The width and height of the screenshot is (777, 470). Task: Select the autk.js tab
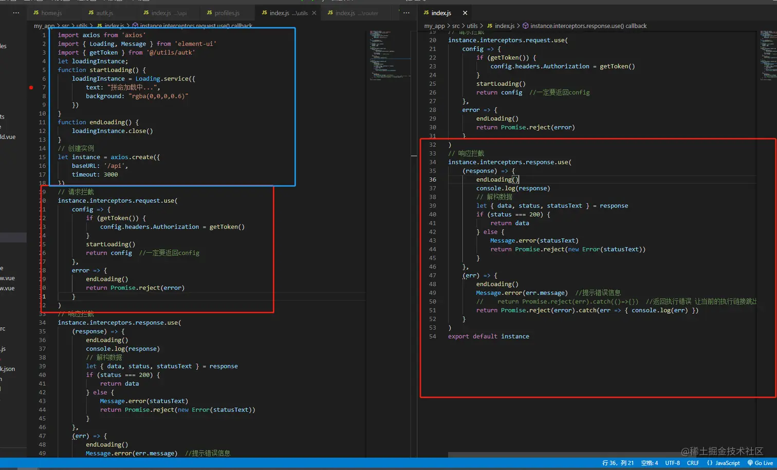(104, 13)
